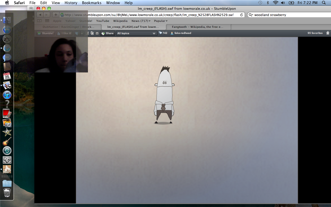Viewport: 331px width, 207px height.
Task: Click the Wi-Fi status icon in menu bar
Action: (275, 3)
